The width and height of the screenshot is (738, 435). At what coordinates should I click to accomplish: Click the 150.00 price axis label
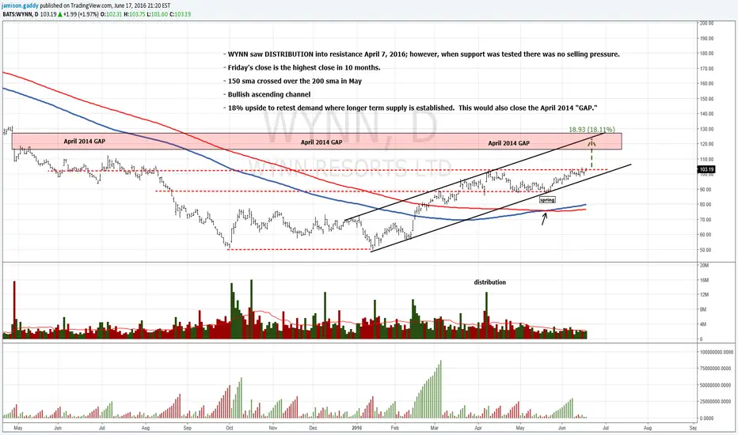pyautogui.click(x=706, y=99)
